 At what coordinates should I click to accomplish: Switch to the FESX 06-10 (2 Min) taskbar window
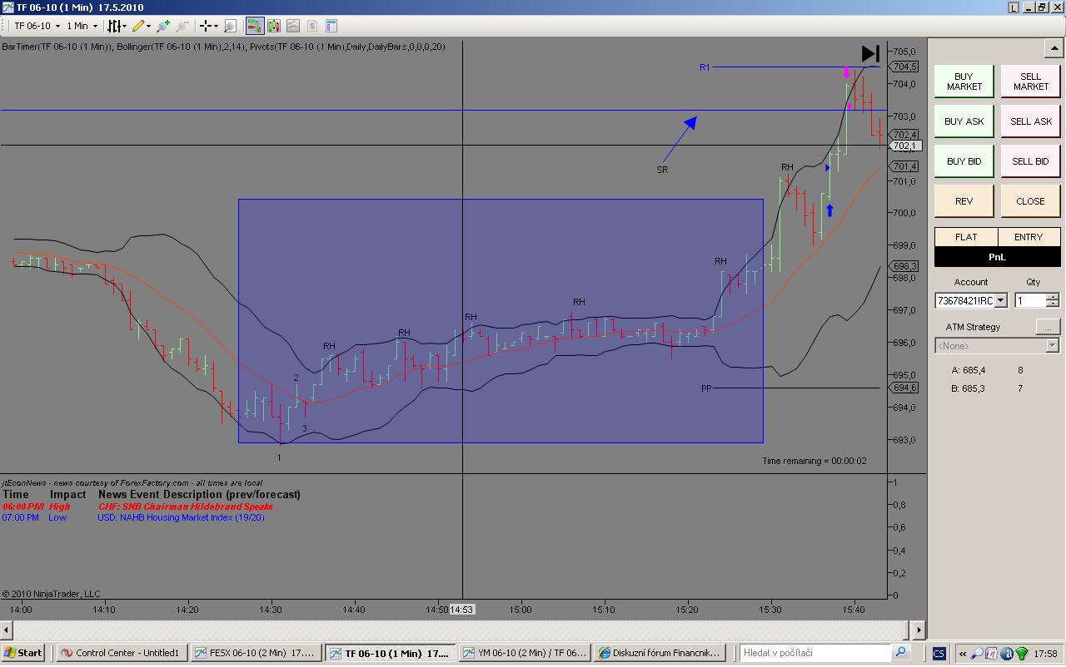[x=256, y=653]
